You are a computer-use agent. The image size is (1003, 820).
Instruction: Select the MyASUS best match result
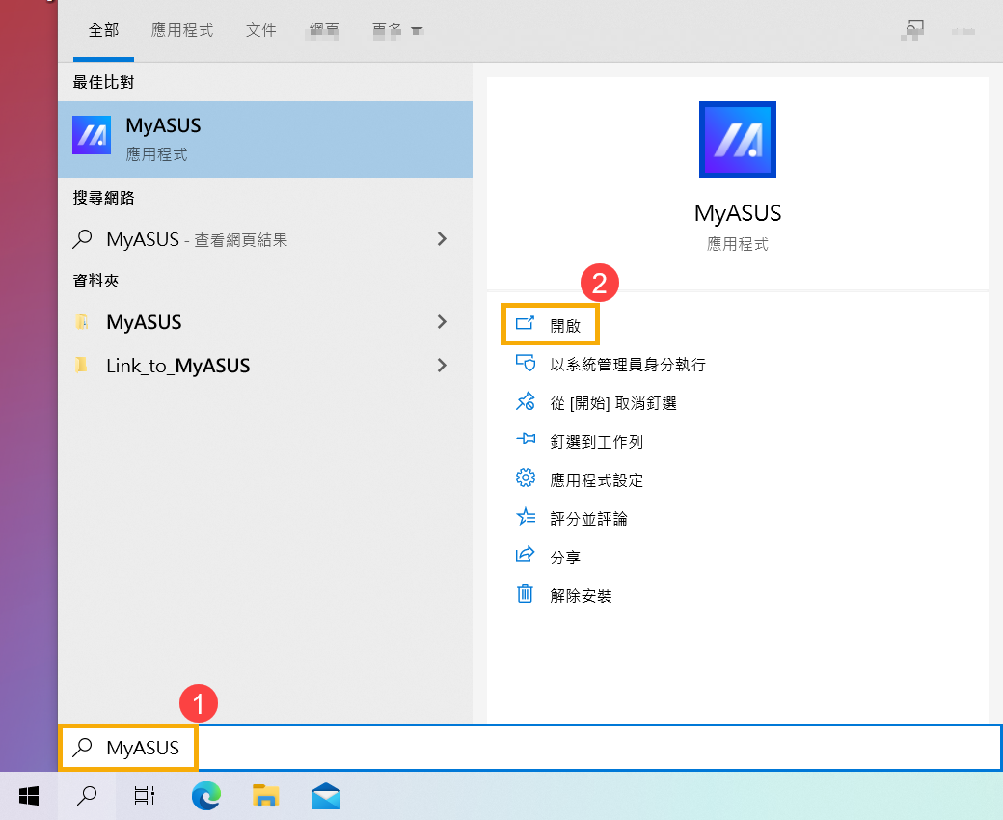[x=265, y=140]
